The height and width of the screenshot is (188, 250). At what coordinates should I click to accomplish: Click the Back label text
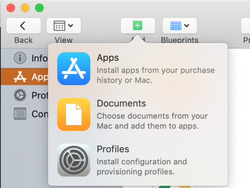pyautogui.click(x=24, y=40)
